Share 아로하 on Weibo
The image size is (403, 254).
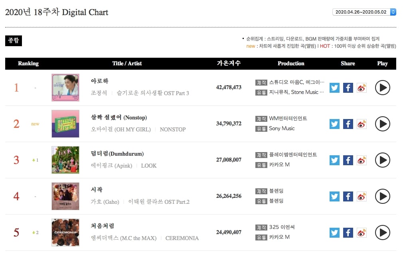click(362, 88)
